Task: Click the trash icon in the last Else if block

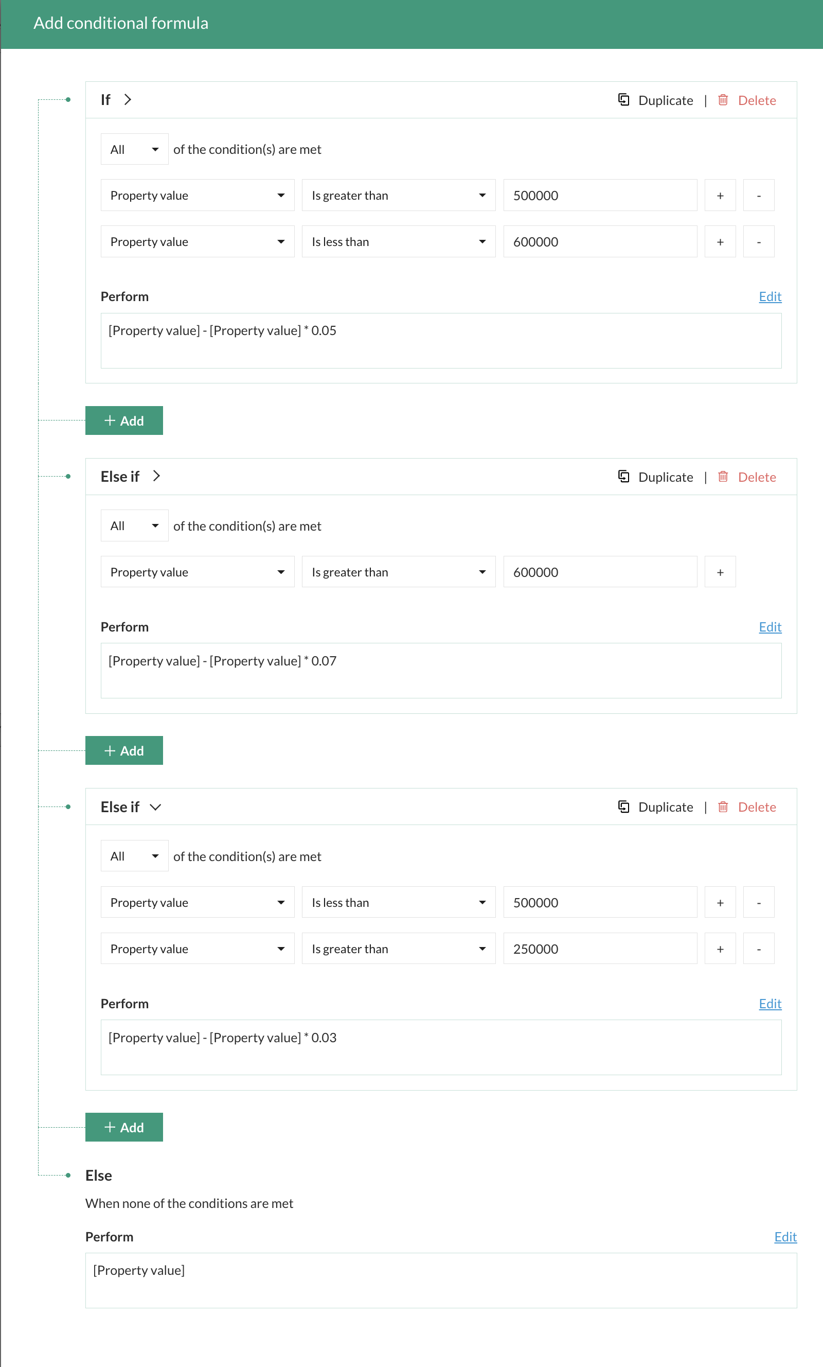Action: [723, 807]
